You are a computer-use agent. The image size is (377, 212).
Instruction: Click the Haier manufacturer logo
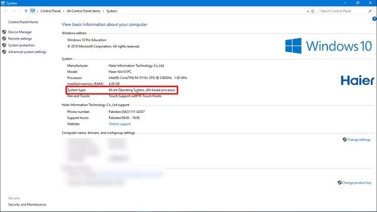point(358,80)
